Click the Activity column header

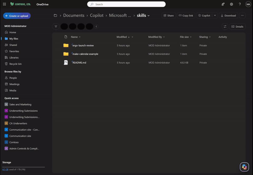click(x=222, y=37)
